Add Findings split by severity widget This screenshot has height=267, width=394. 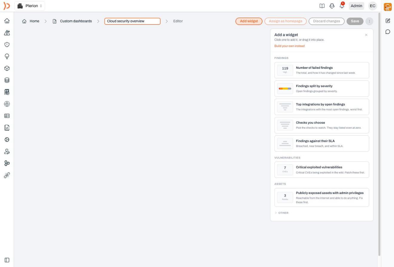[x=322, y=89]
